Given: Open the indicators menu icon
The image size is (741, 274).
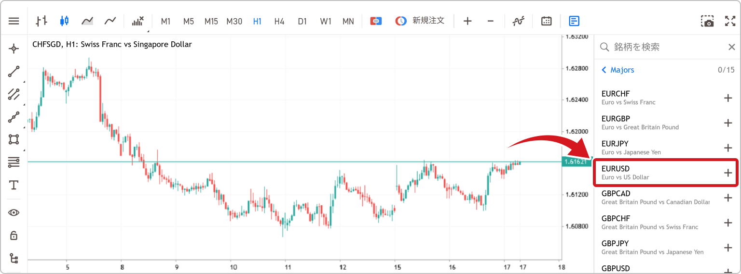Looking at the screenshot, I should point(138,21).
